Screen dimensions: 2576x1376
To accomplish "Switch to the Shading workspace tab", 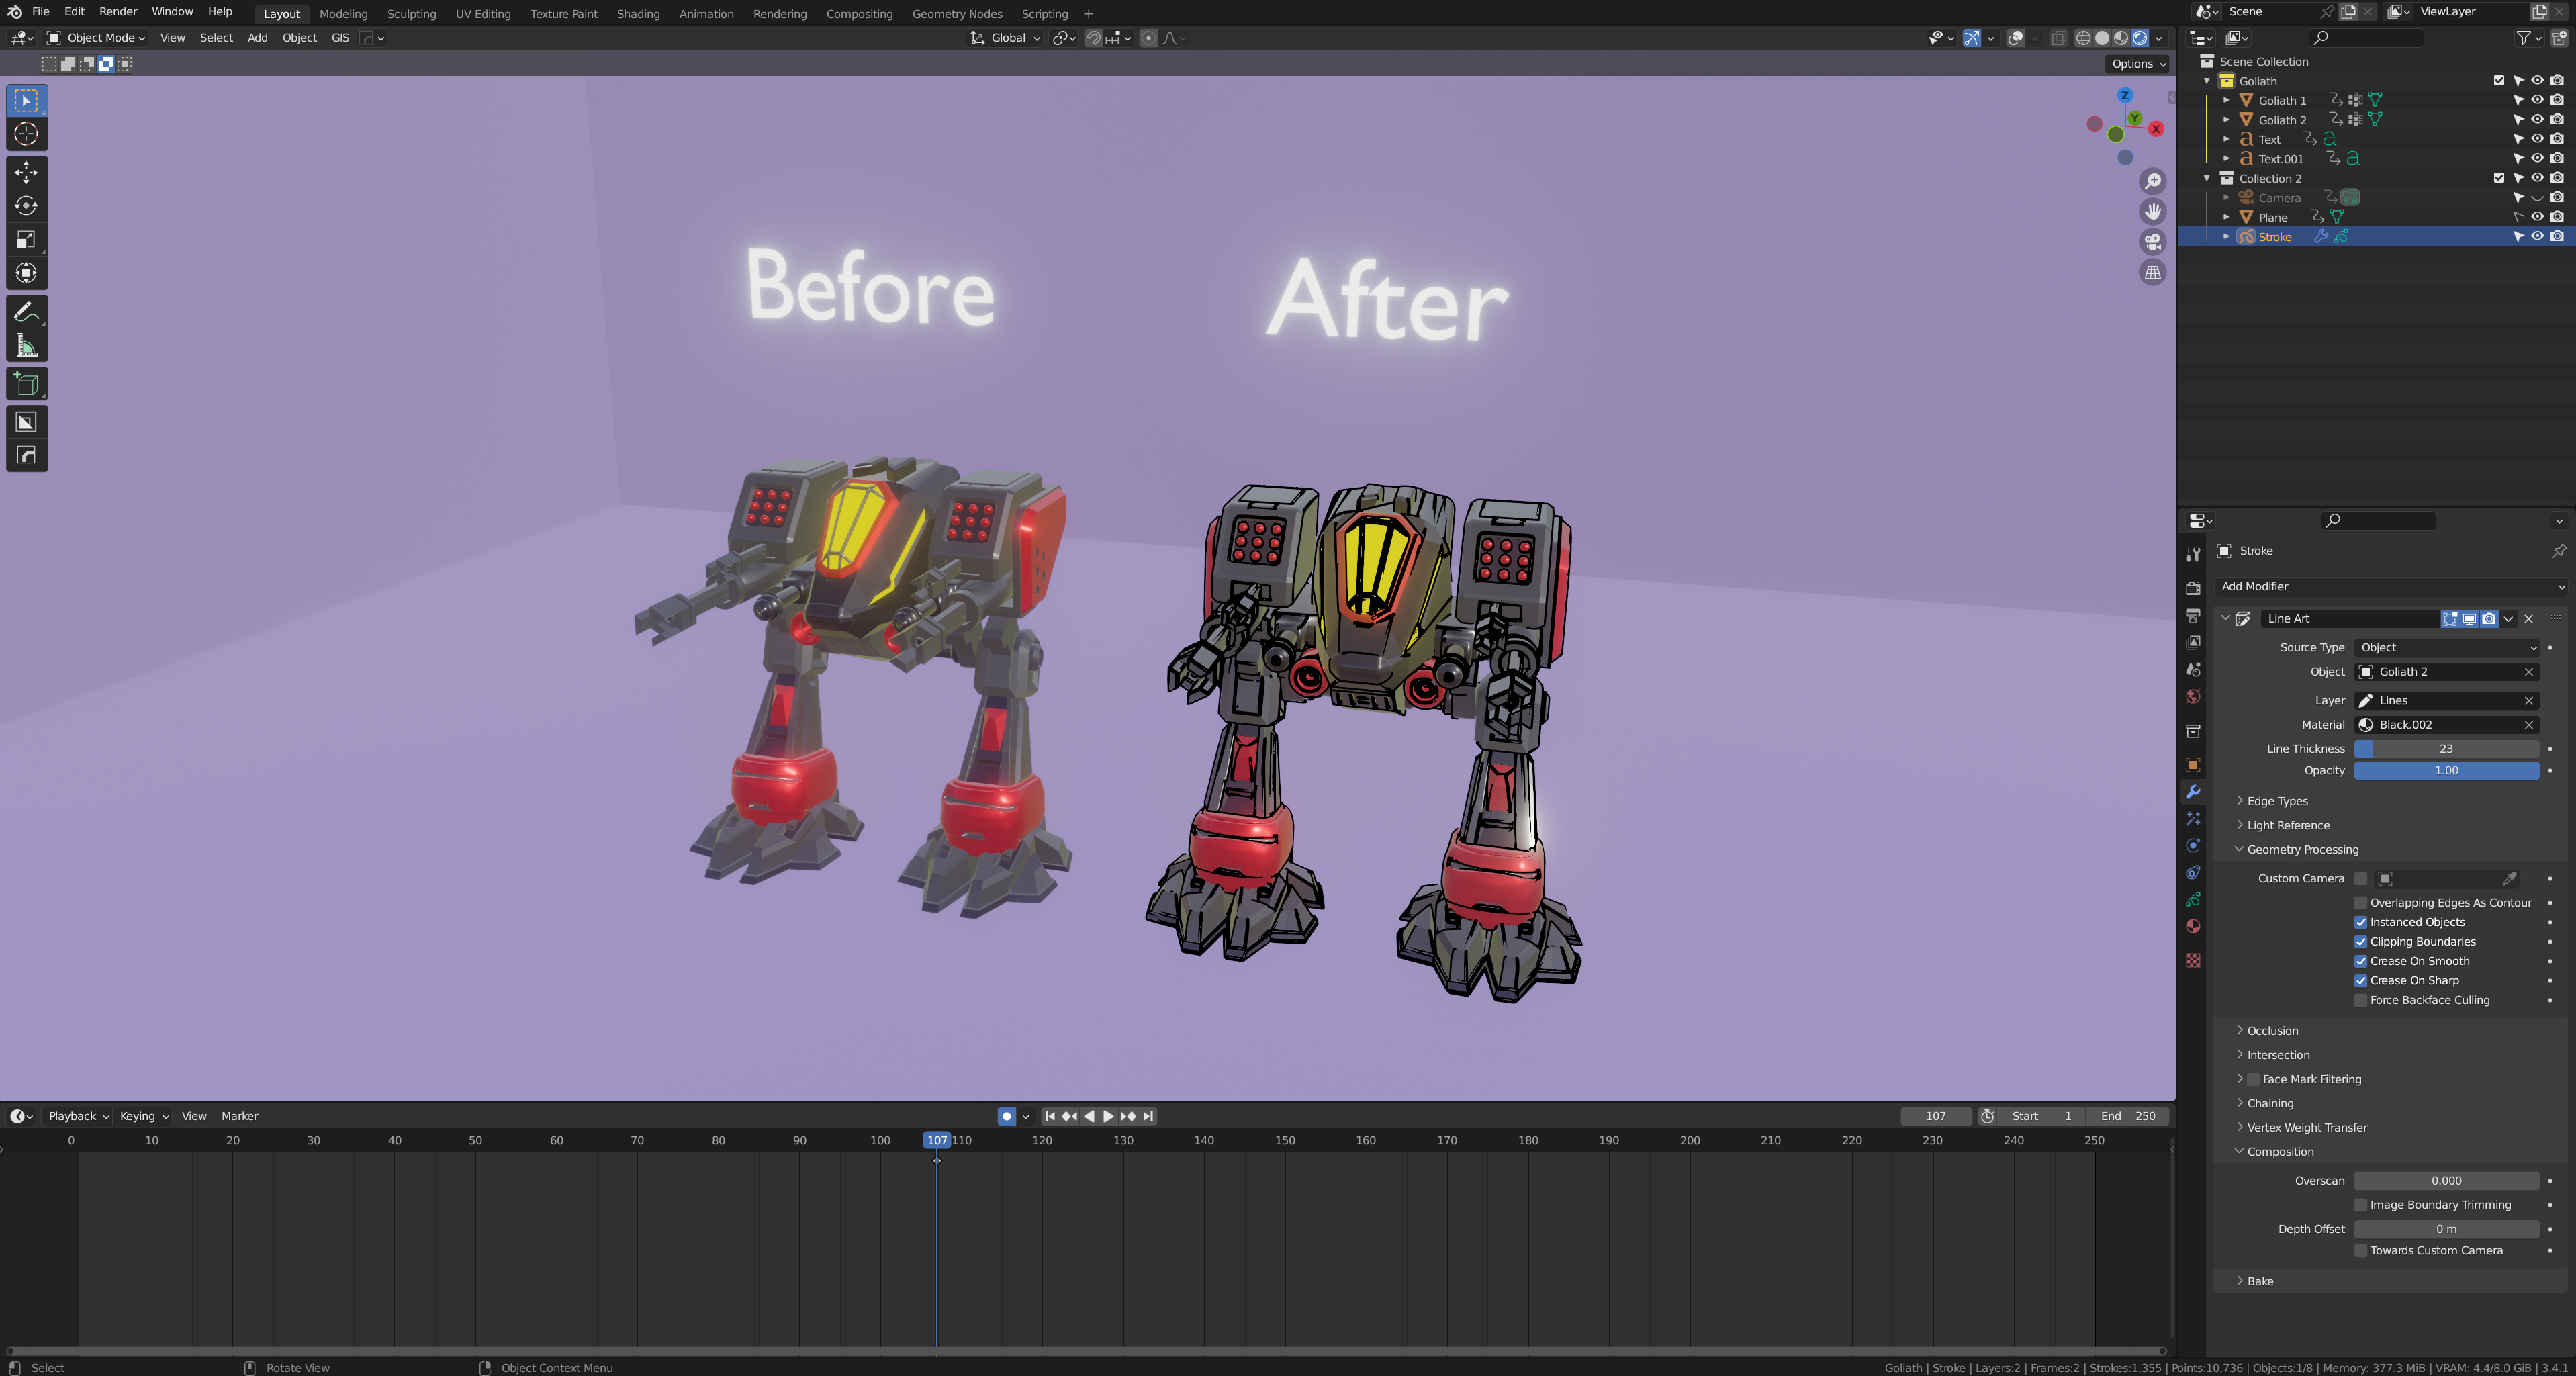I will [637, 14].
